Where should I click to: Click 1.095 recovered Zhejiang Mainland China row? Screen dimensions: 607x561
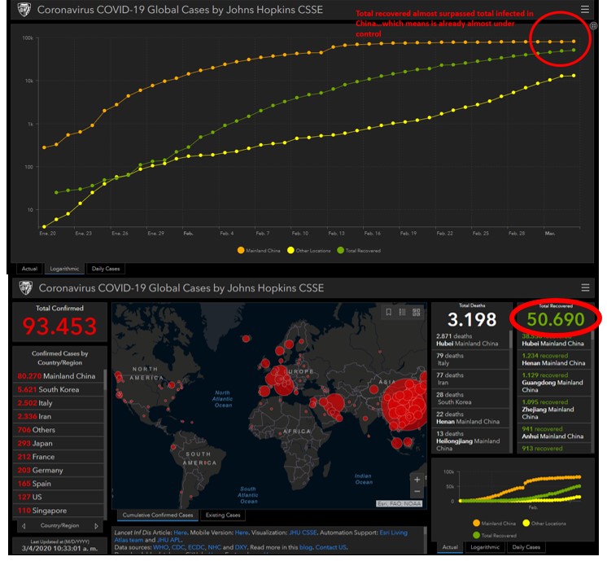tap(554, 410)
